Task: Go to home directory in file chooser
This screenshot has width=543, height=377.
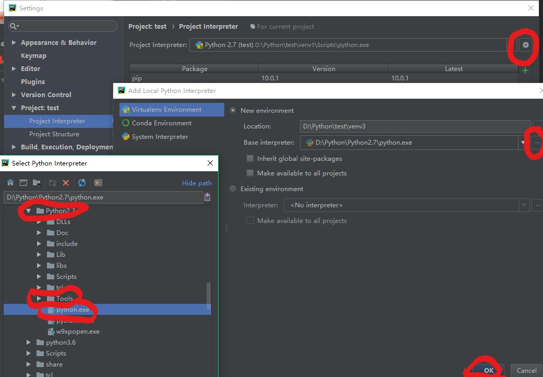Action: coord(10,183)
